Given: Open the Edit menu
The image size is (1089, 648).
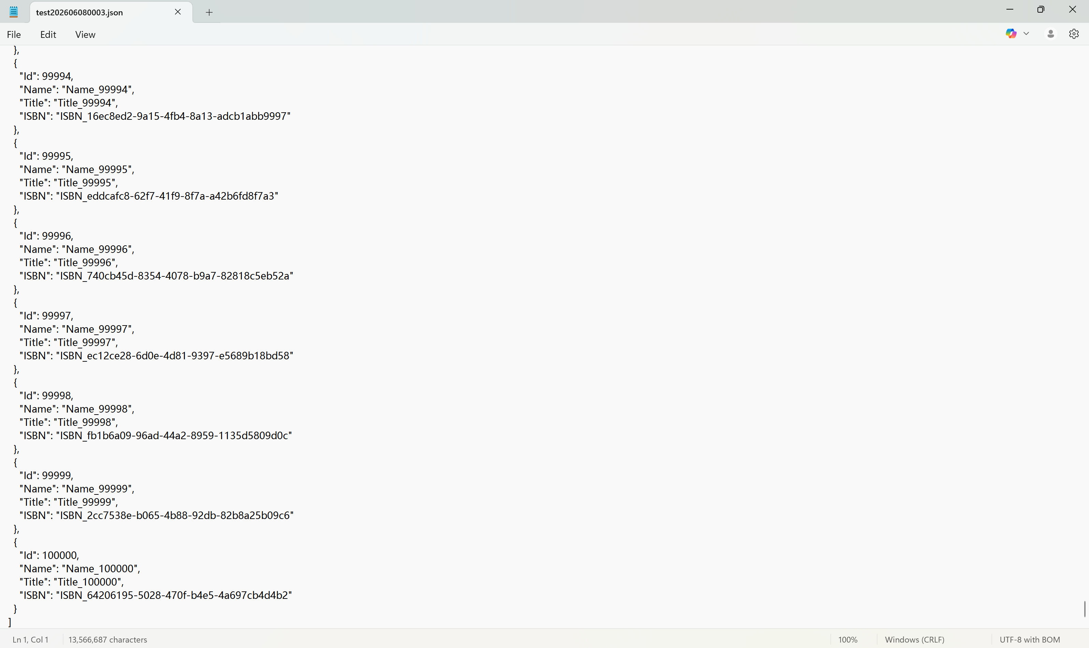Looking at the screenshot, I should pos(48,34).
